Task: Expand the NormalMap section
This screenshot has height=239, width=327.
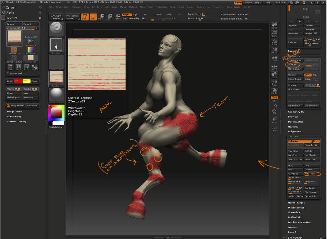Action: point(295,212)
